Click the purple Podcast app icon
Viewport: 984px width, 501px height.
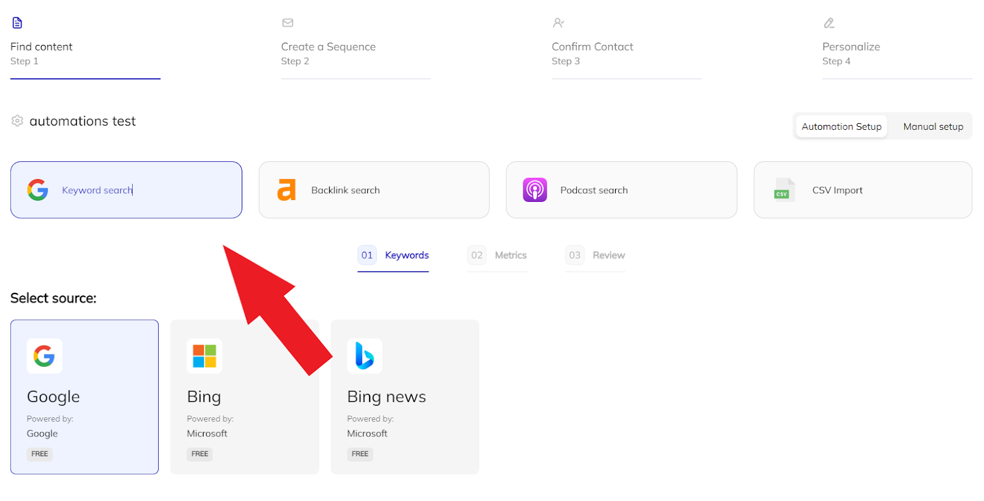[x=535, y=190]
